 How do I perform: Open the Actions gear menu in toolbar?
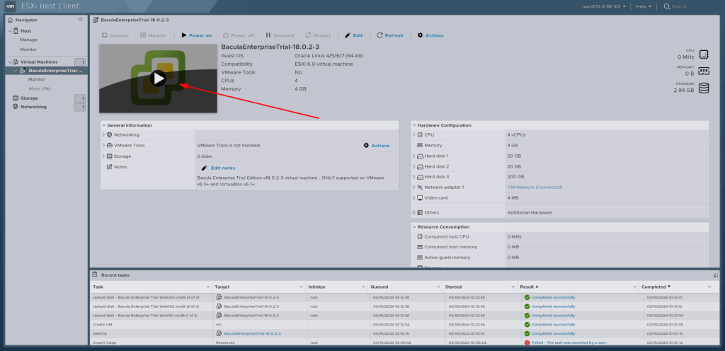click(430, 35)
